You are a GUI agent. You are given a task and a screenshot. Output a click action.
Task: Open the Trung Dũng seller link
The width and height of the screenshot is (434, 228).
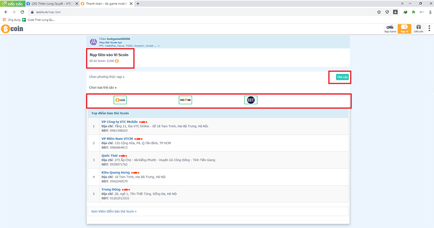pyautogui.click(x=111, y=189)
